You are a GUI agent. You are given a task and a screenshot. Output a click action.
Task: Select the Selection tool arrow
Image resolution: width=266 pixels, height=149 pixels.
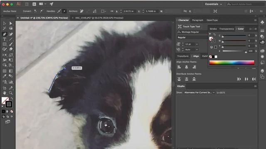point(5,23)
